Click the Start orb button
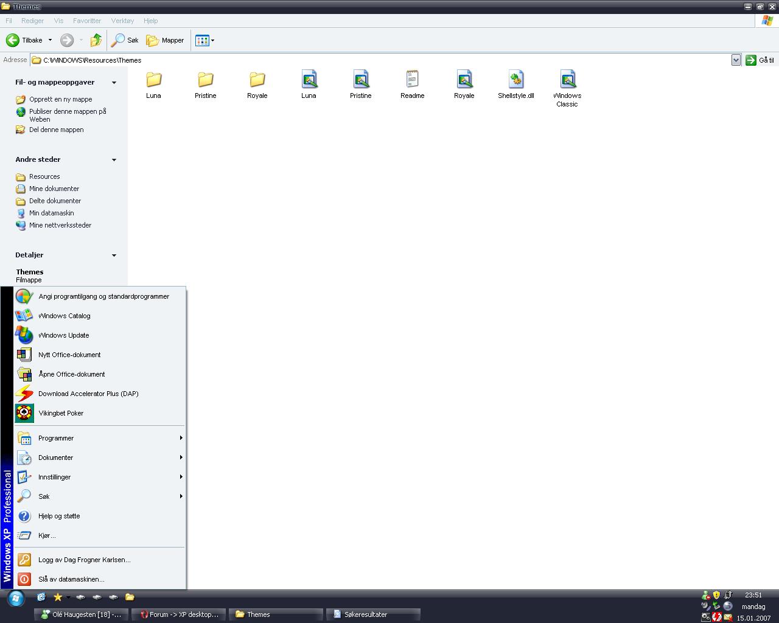Viewport: 779px width, 623px height. [16, 599]
